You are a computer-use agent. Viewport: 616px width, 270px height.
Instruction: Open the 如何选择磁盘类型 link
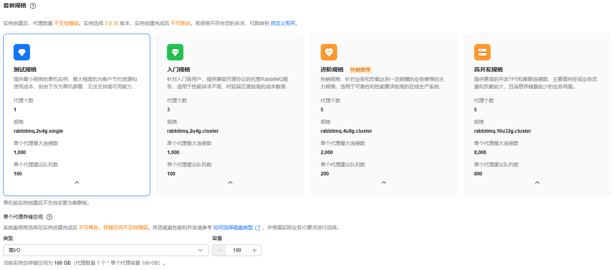tap(233, 228)
